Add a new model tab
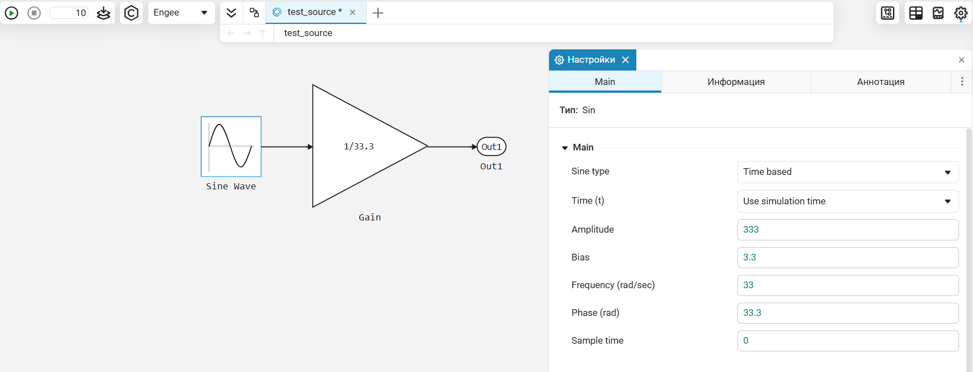The width and height of the screenshot is (973, 372). pos(378,13)
